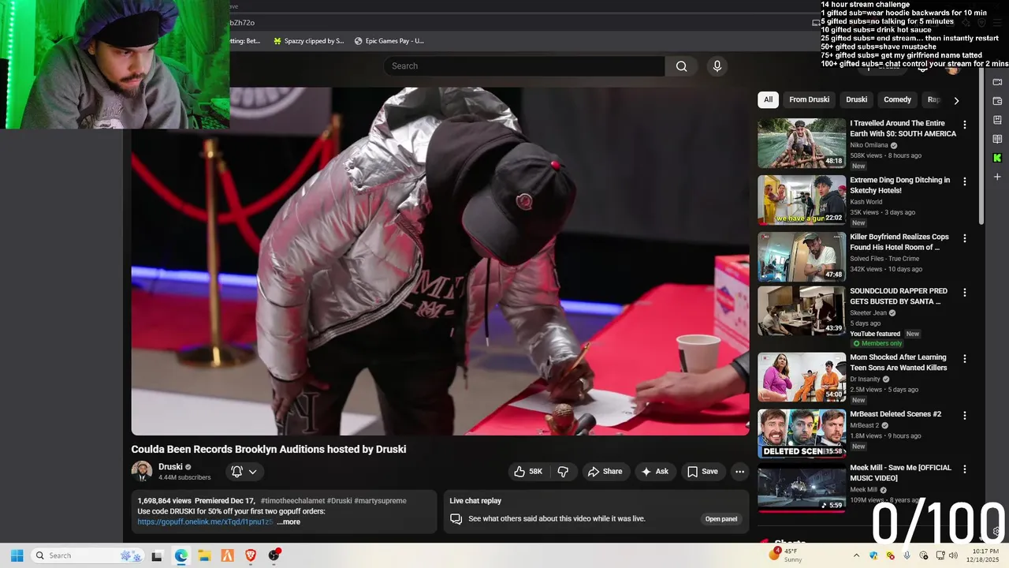Open options for Soundcloud Rapper video
The image size is (1009, 568).
964,292
